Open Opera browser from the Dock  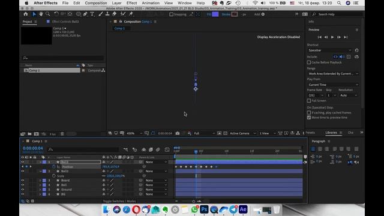click(x=136, y=209)
